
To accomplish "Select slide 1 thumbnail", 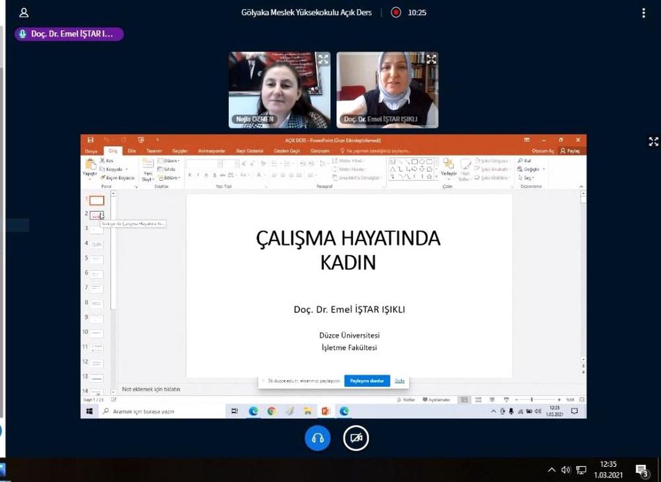I will (96, 201).
